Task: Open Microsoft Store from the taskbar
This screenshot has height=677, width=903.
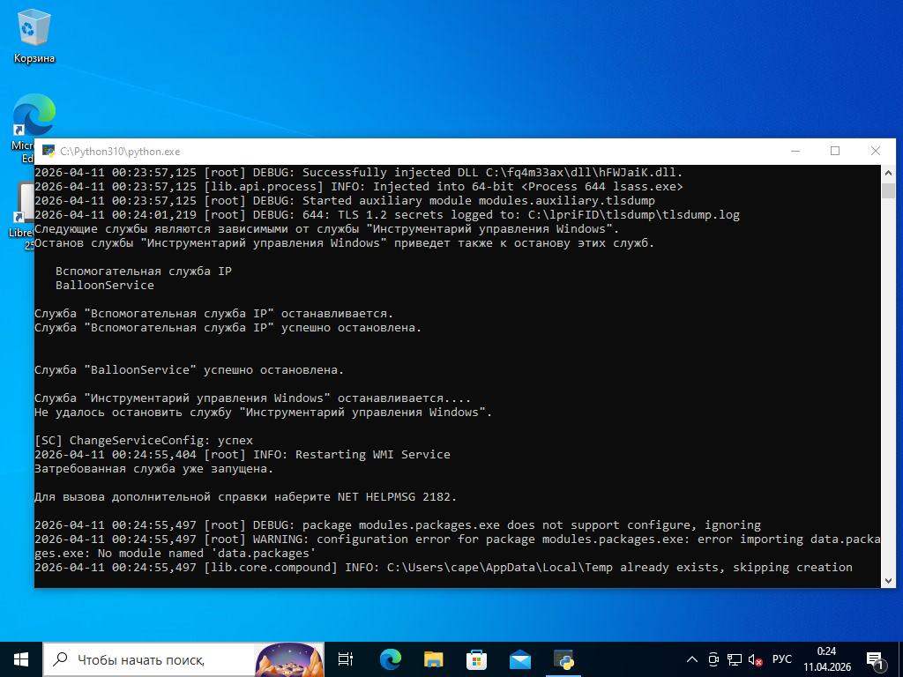Action: 476,658
